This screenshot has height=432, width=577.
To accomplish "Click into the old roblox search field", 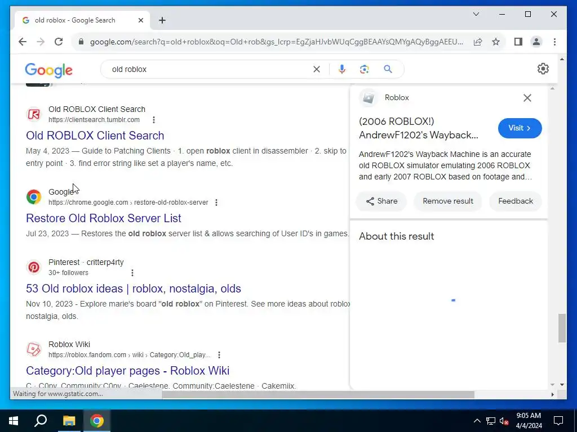I will click(210, 69).
